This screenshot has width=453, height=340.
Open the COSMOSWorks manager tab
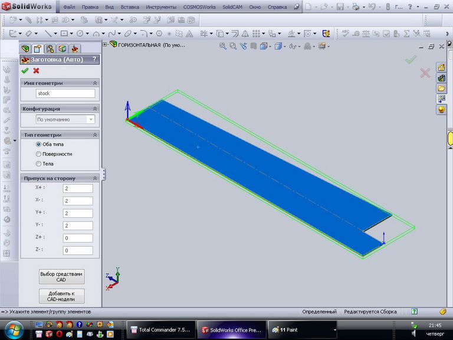click(63, 48)
